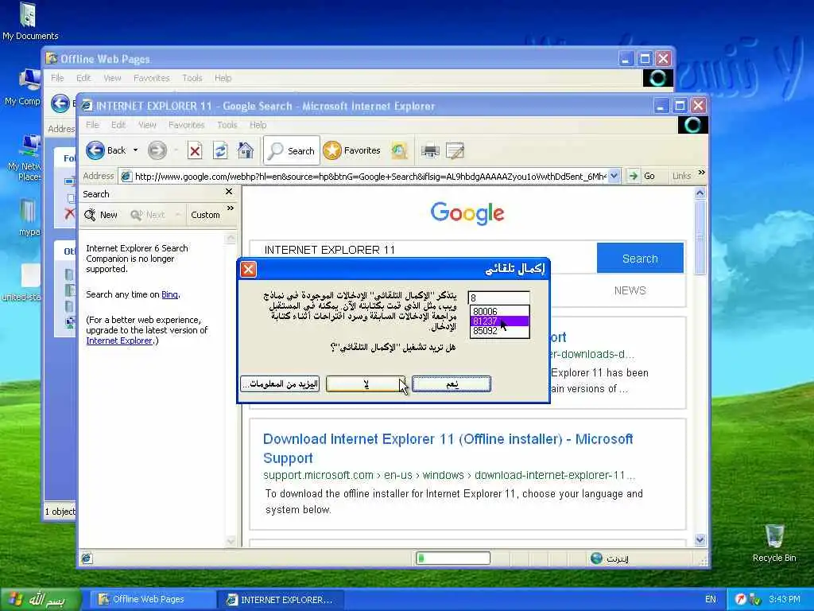814x611 pixels.
Task: Click the Edit page icon in toolbar
Action: [455, 151]
